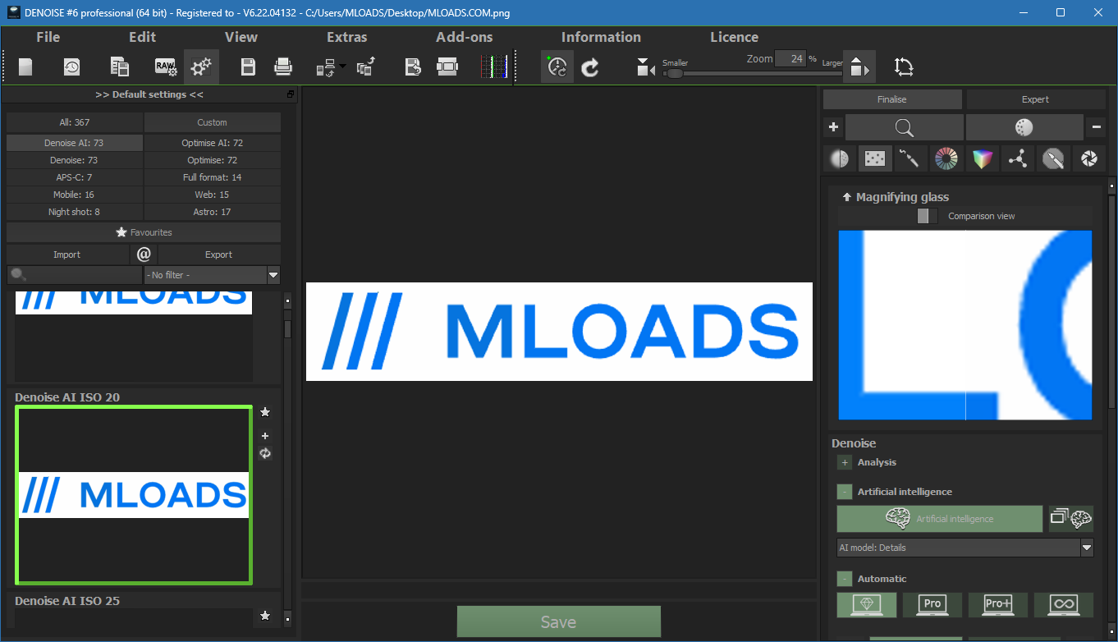Click the zoom smaller icon
The image size is (1118, 642).
[645, 68]
